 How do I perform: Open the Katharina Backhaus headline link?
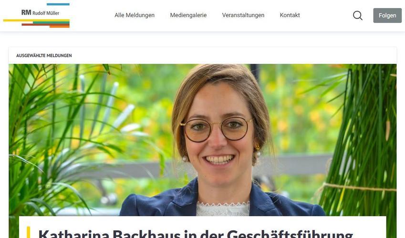pyautogui.click(x=196, y=234)
